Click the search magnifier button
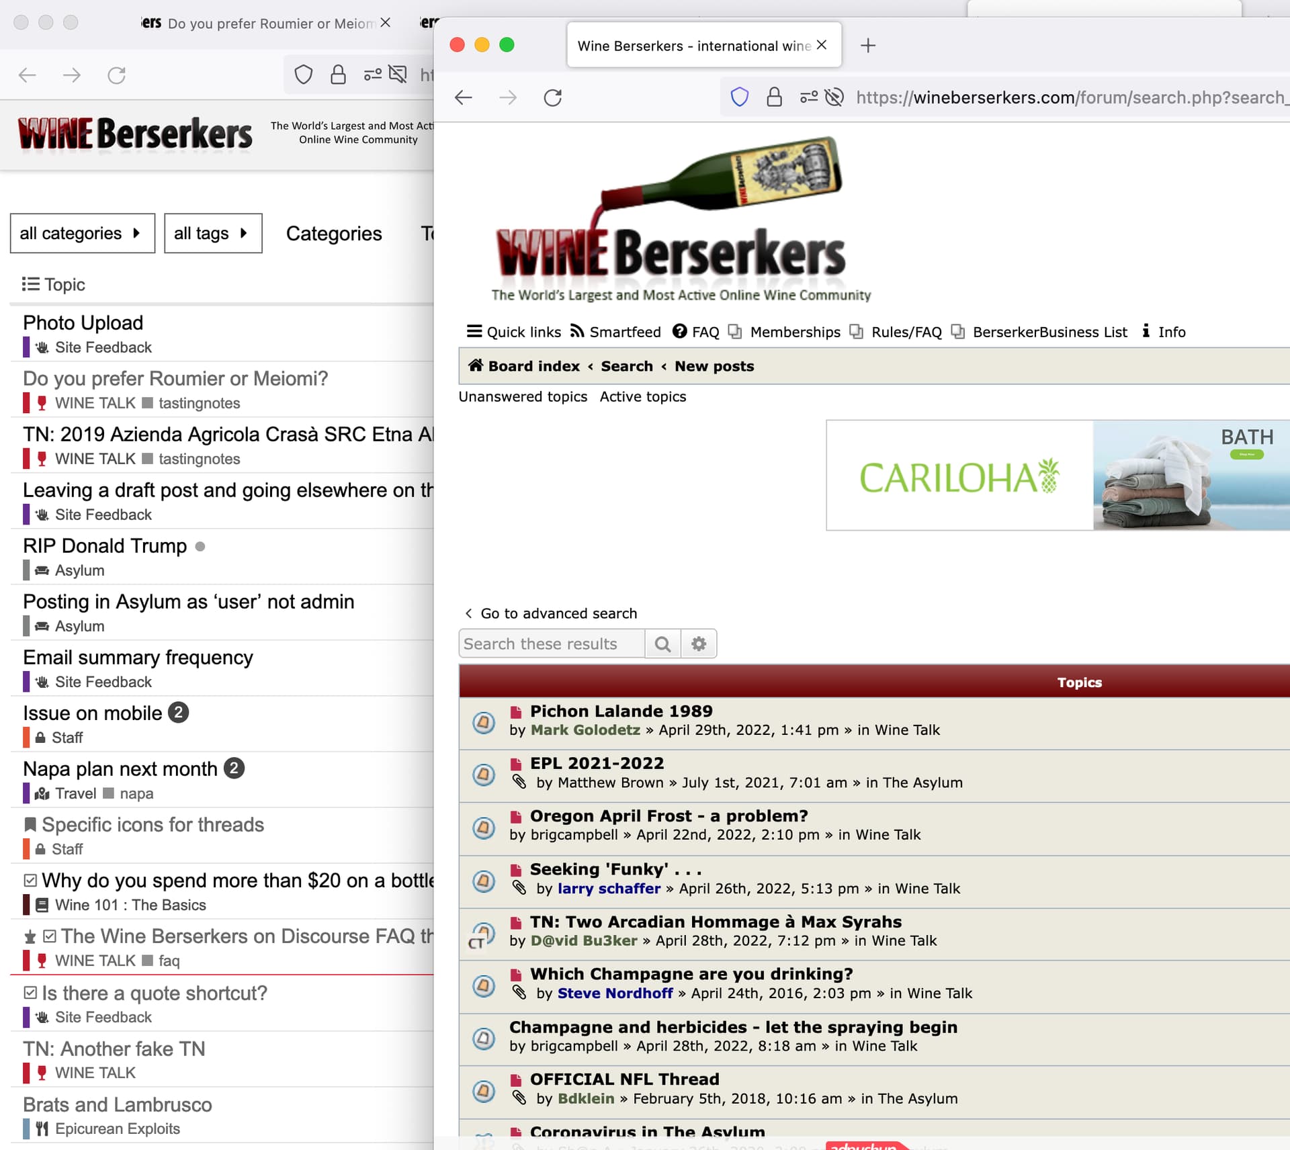Screen dimensions: 1290x1150 [662, 644]
